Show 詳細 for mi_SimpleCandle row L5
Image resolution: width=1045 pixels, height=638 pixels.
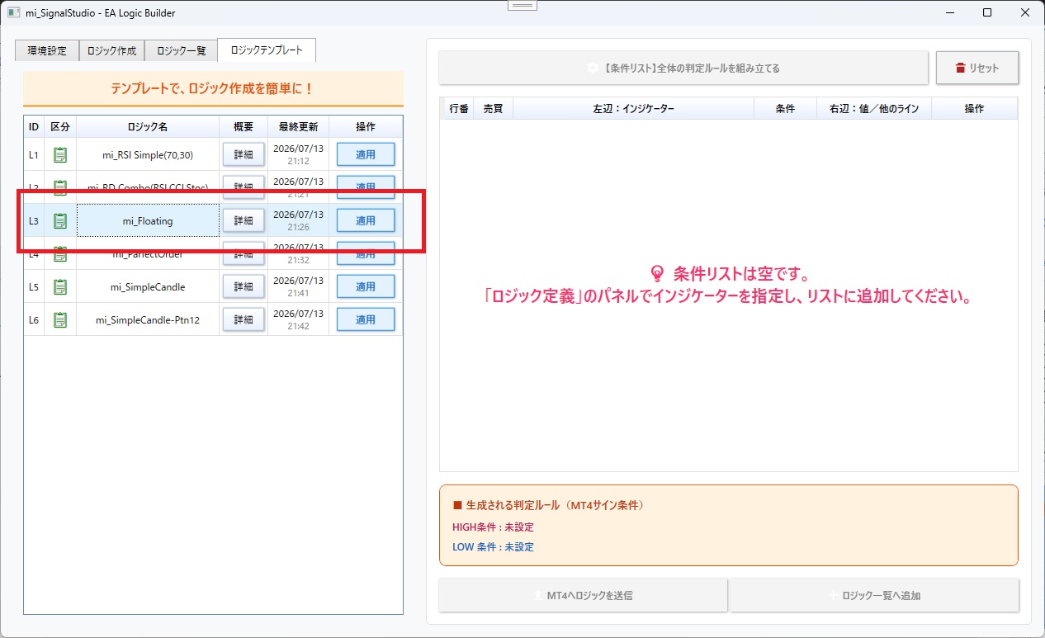[x=244, y=286]
